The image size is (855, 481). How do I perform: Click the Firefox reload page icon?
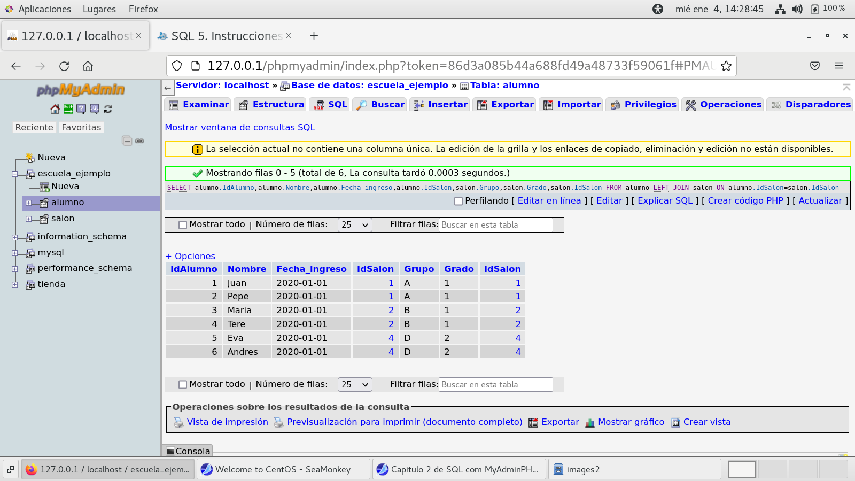click(64, 66)
